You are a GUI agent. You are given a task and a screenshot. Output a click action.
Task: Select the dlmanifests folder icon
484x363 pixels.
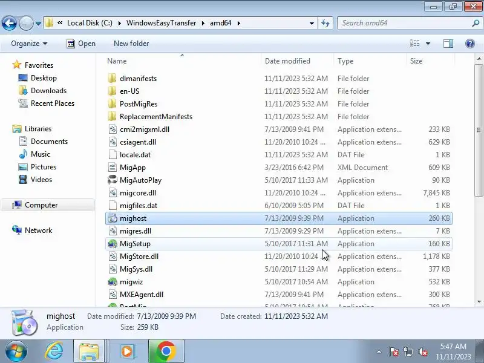click(x=113, y=79)
